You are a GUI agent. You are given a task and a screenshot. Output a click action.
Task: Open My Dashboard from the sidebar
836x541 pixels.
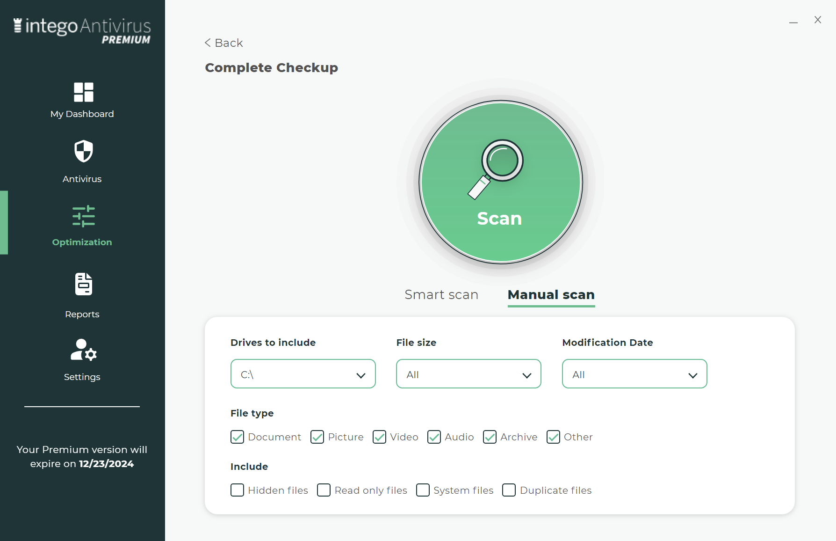pos(82,100)
